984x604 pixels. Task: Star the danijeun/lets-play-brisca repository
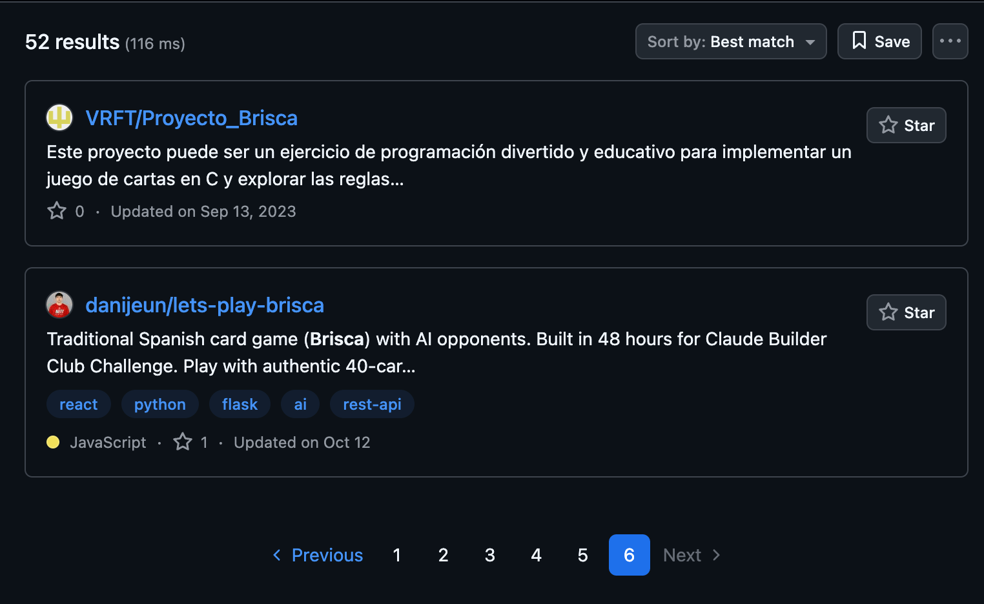[x=906, y=312]
